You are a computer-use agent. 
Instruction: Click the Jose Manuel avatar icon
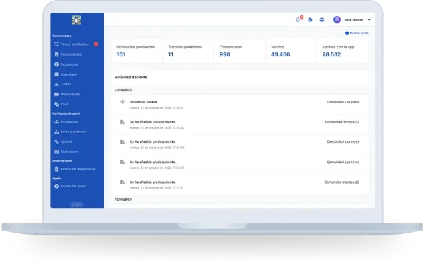click(337, 19)
